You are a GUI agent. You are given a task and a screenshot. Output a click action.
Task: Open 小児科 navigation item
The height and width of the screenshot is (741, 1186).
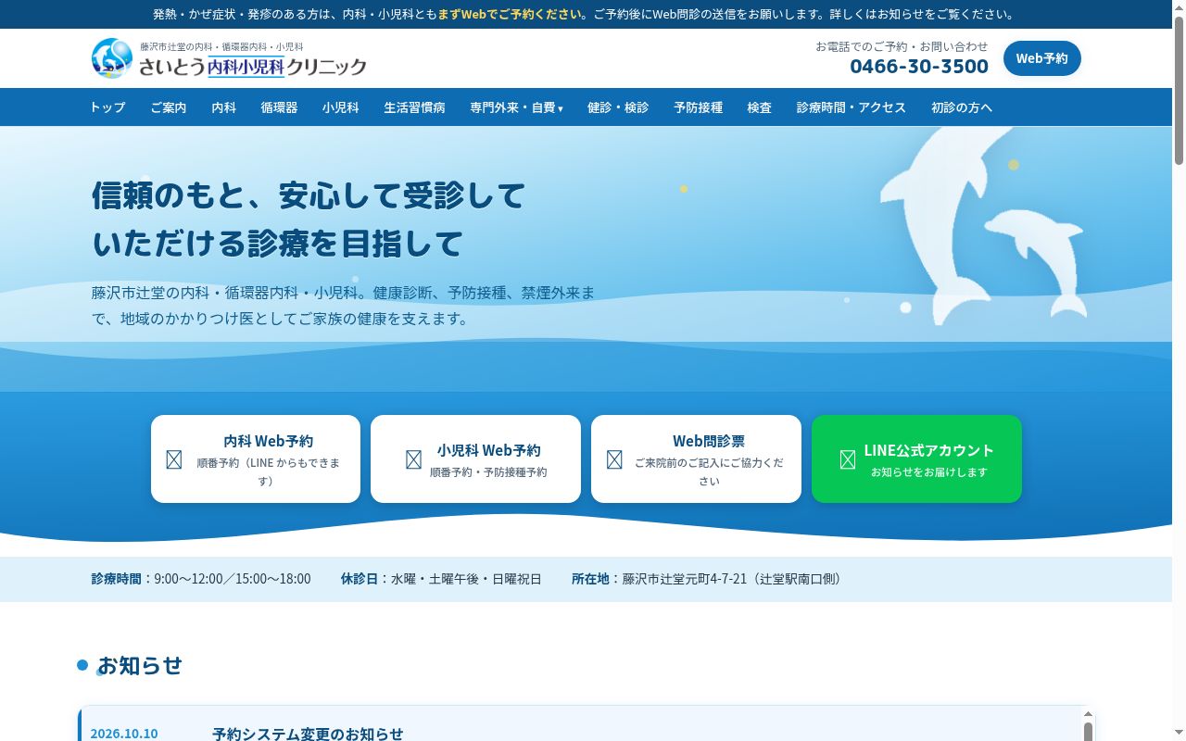point(341,107)
